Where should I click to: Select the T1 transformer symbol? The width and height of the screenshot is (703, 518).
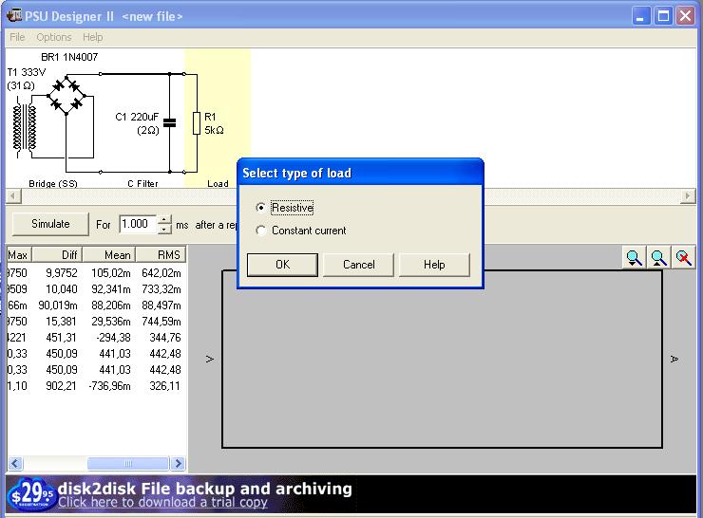pos(24,127)
